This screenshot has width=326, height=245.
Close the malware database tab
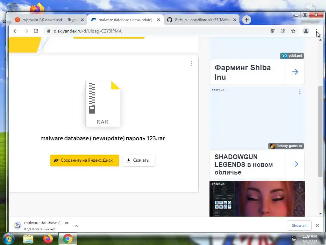(x=159, y=20)
